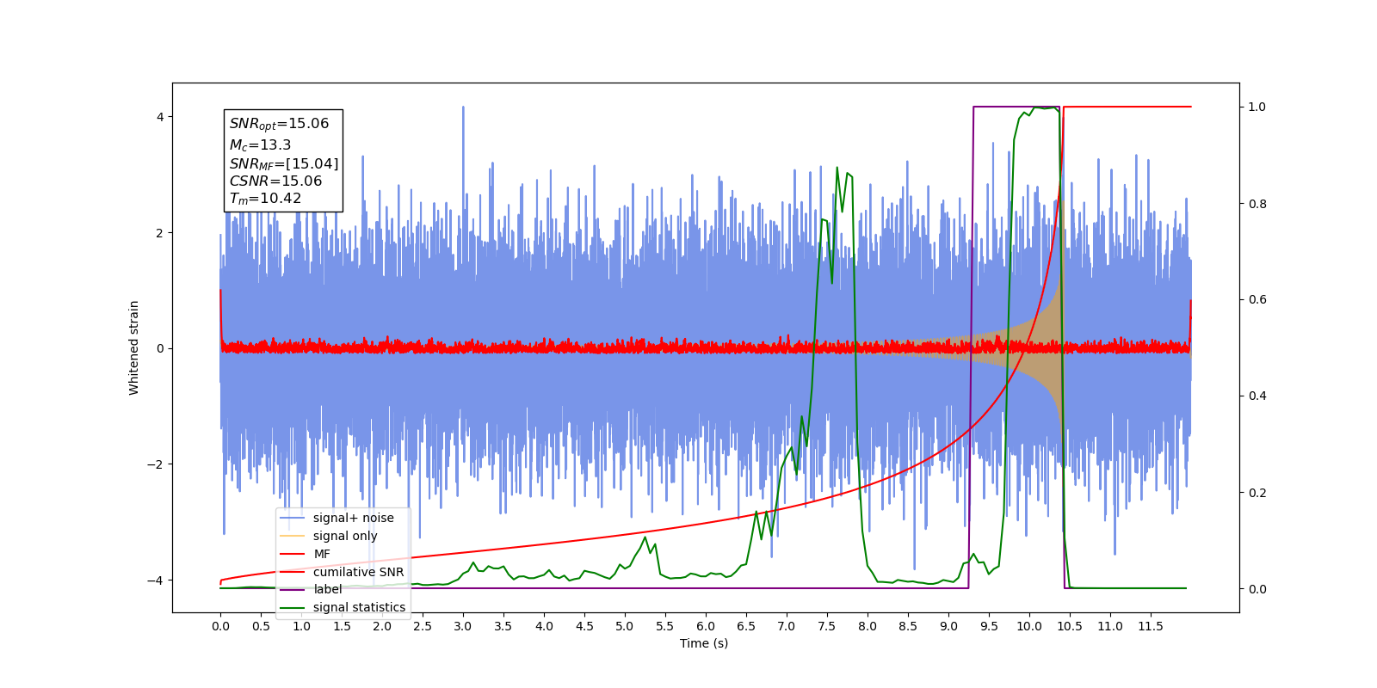The height and width of the screenshot is (688, 1377).
Task: Click the Tm=10.42 annotation line
Action: pos(265,199)
